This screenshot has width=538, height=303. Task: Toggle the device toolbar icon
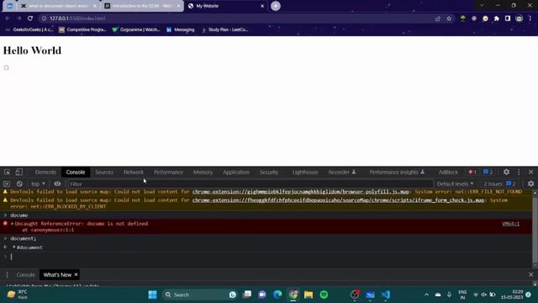pyautogui.click(x=18, y=172)
